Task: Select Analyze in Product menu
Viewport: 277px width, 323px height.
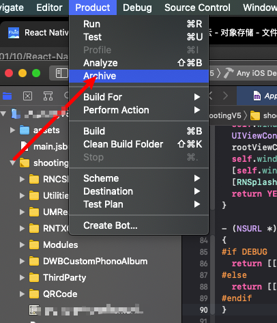Action: point(138,63)
